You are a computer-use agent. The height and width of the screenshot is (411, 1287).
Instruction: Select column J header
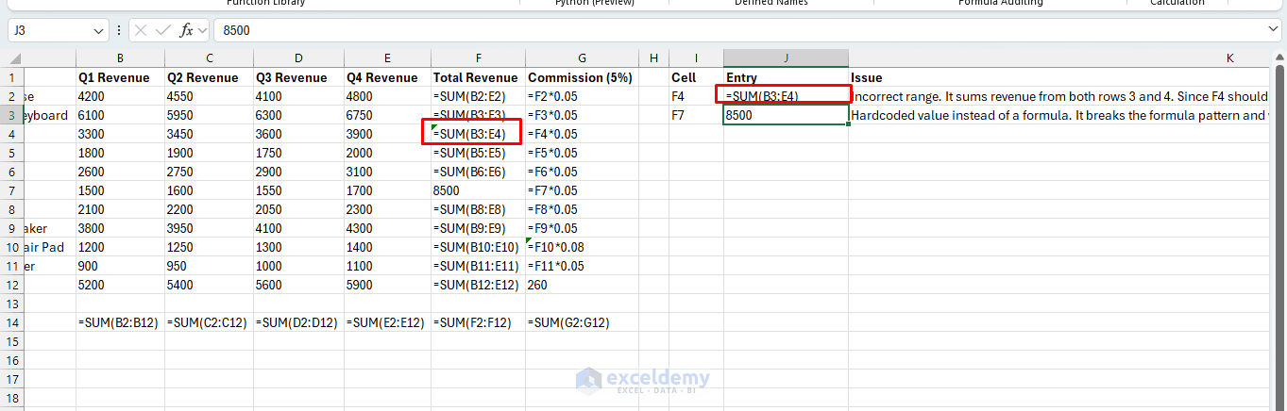pyautogui.click(x=786, y=58)
